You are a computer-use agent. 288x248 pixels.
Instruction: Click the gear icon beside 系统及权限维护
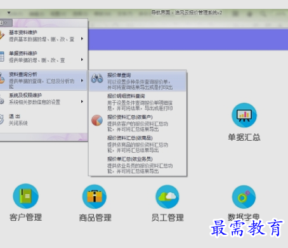(x=2, y=99)
